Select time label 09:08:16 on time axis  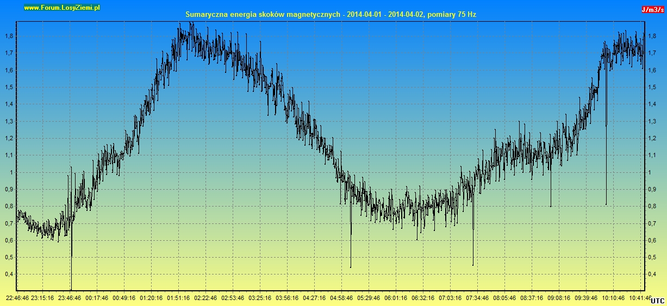559,298
